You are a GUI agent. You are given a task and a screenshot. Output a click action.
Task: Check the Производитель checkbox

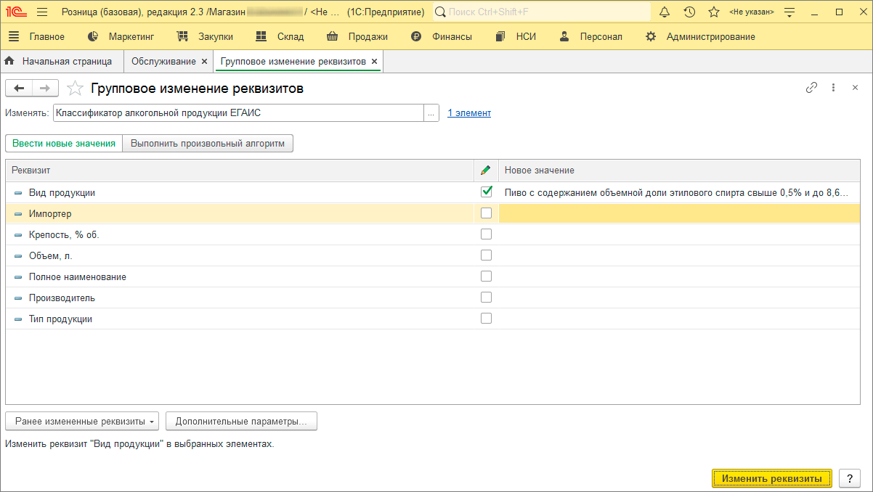pyautogui.click(x=487, y=298)
